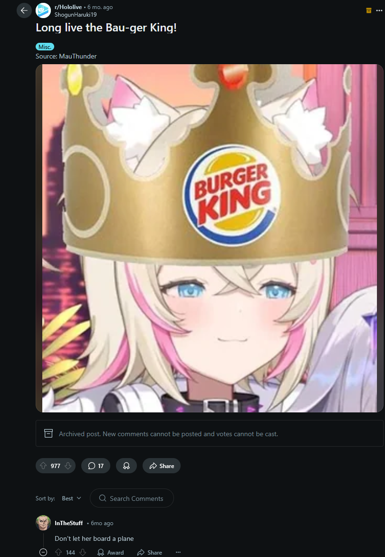The image size is (385, 557).
Task: Open InTheStuff's profile avatar
Action: 43,523
